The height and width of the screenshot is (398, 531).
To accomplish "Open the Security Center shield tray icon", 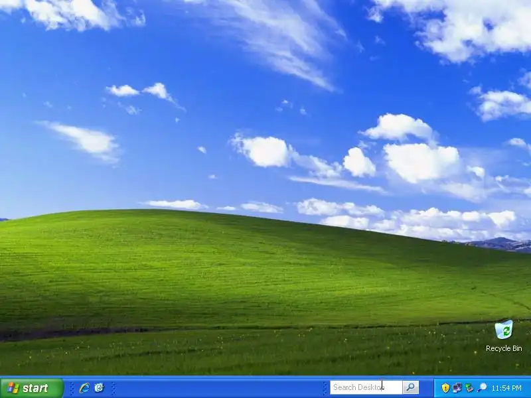I will pos(445,388).
